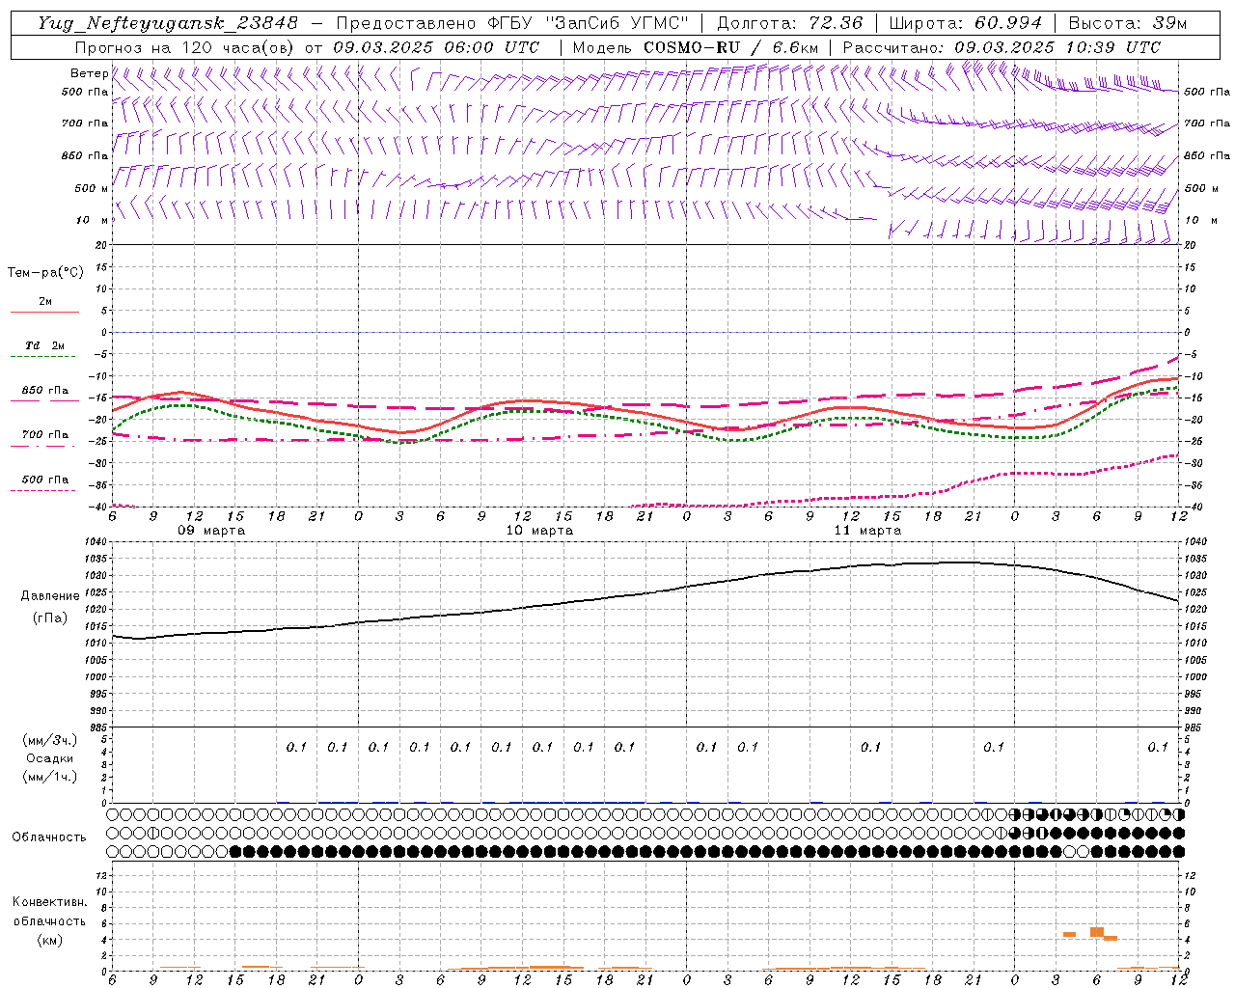This screenshot has height=988, width=1235.
Task: Click the 500 гПа dotted temperature legend entry
Action: 45,480
